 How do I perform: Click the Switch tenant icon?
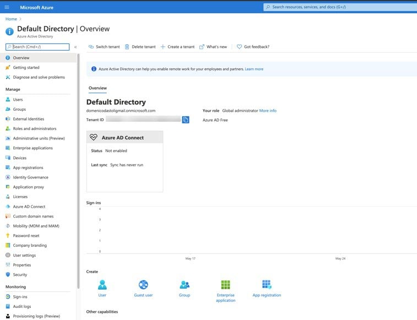91,47
